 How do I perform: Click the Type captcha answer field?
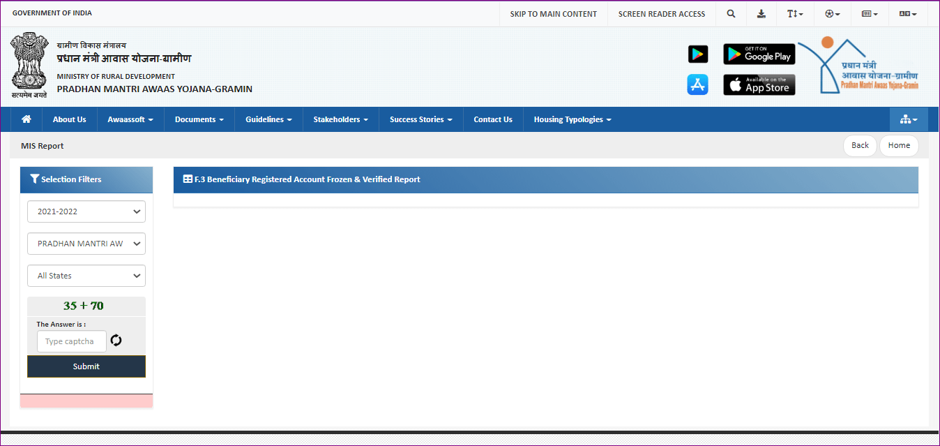click(x=72, y=341)
